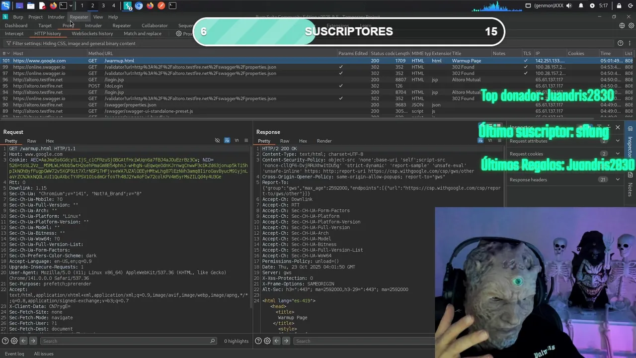Open the Kali Linux applications menu
The height and width of the screenshot is (358, 636).
(6, 5)
